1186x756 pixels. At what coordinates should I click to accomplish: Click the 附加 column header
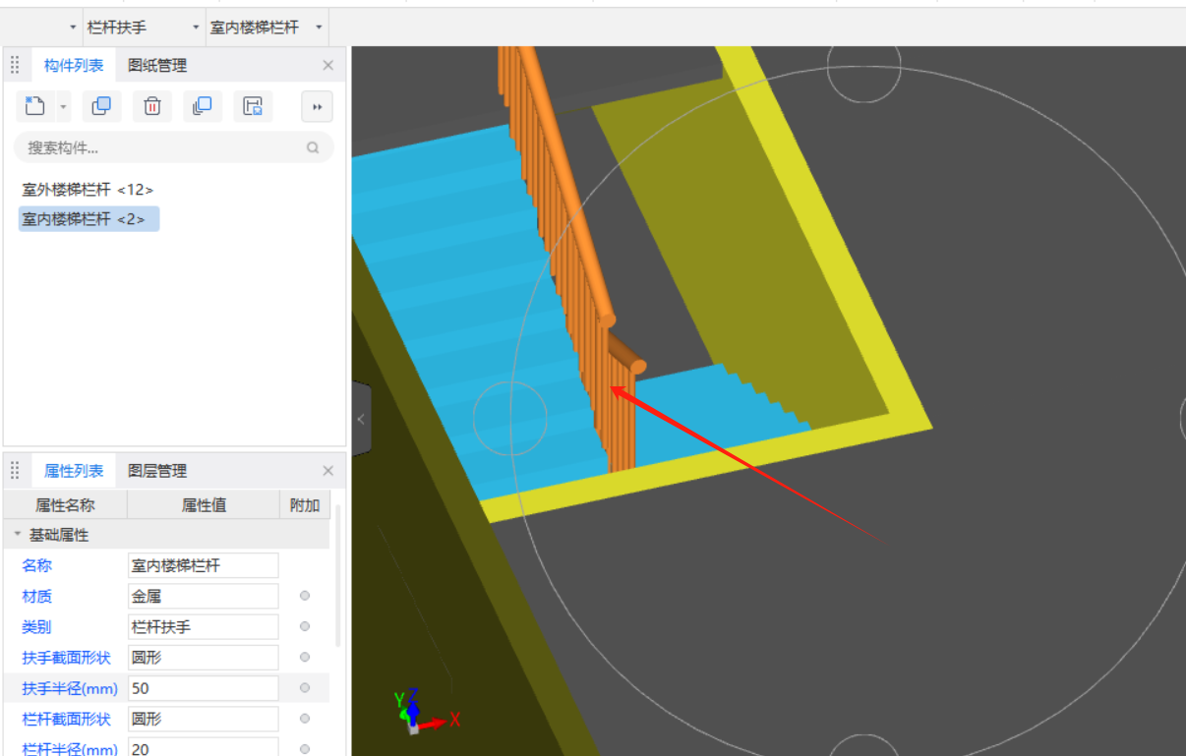coord(305,505)
